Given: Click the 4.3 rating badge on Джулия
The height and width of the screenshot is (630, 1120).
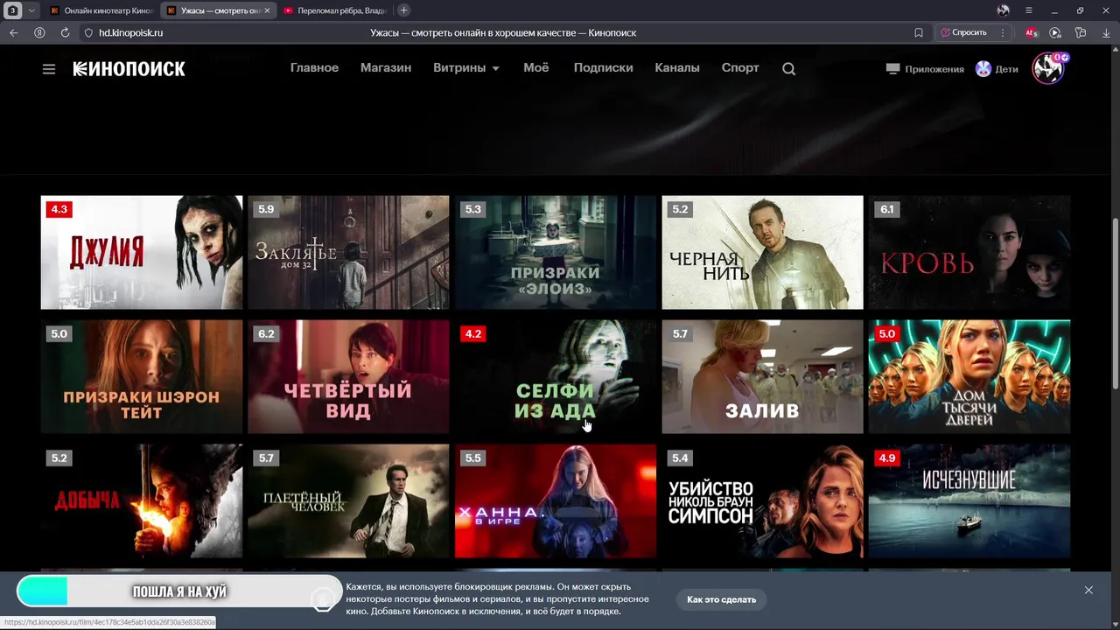Looking at the screenshot, I should click(x=59, y=209).
